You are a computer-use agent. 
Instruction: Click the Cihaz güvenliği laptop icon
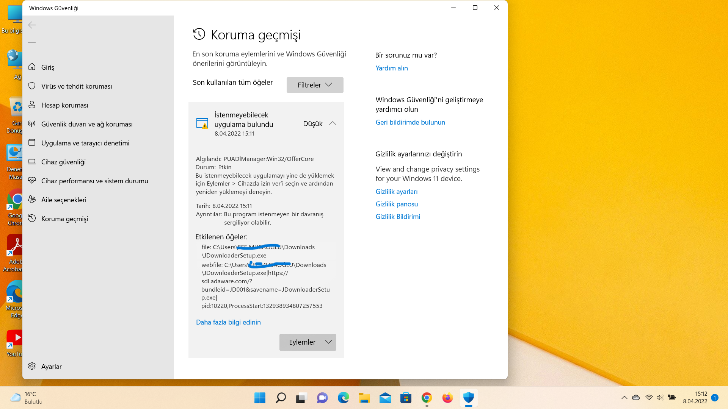pos(32,162)
